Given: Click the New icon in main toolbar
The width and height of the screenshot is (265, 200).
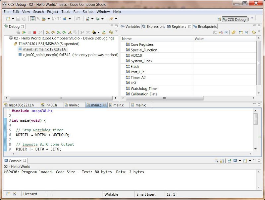Looking at the screenshot, I should tap(8, 19).
